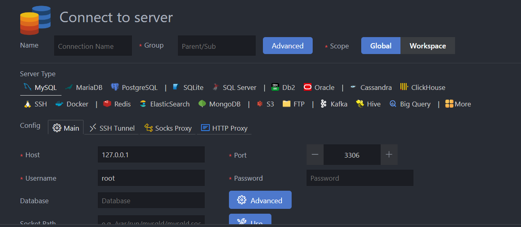Image resolution: width=521 pixels, height=227 pixels.
Task: Select SSH penguin icon
Action: click(28, 104)
